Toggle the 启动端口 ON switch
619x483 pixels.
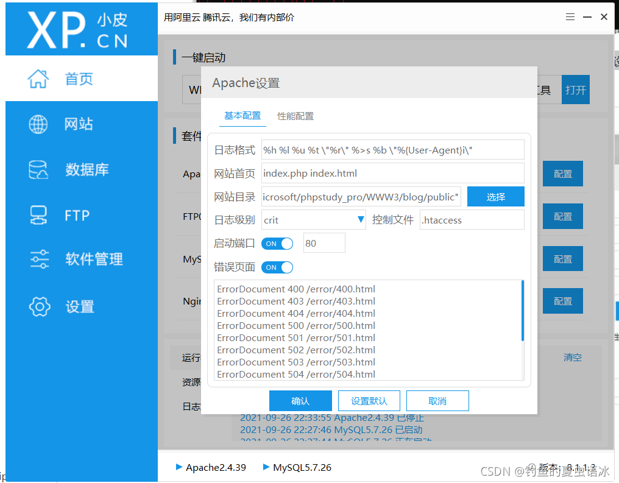point(277,244)
